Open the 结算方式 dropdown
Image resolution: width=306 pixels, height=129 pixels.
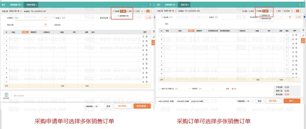point(190,89)
